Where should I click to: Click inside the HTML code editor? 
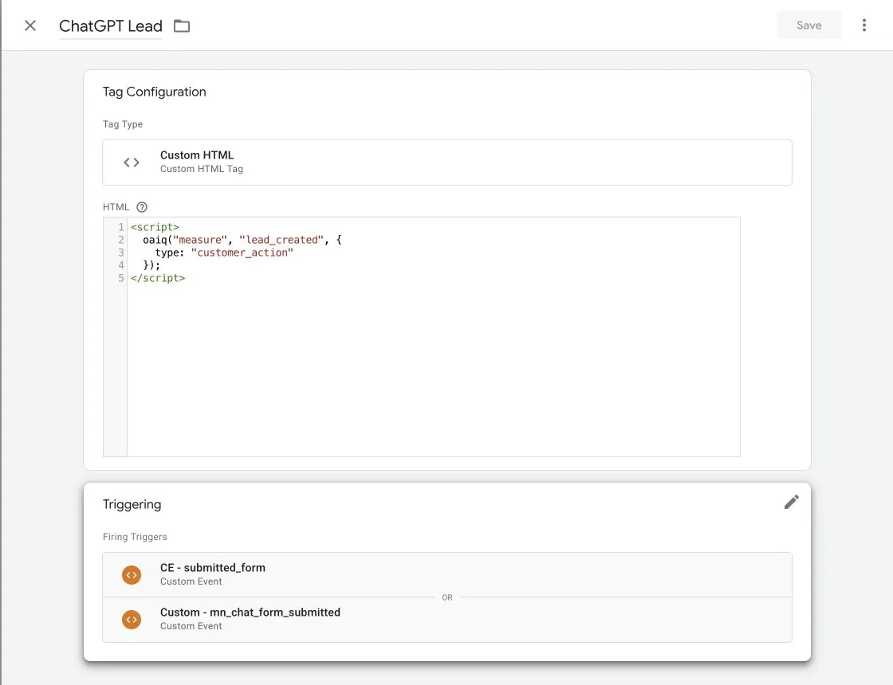(434, 337)
